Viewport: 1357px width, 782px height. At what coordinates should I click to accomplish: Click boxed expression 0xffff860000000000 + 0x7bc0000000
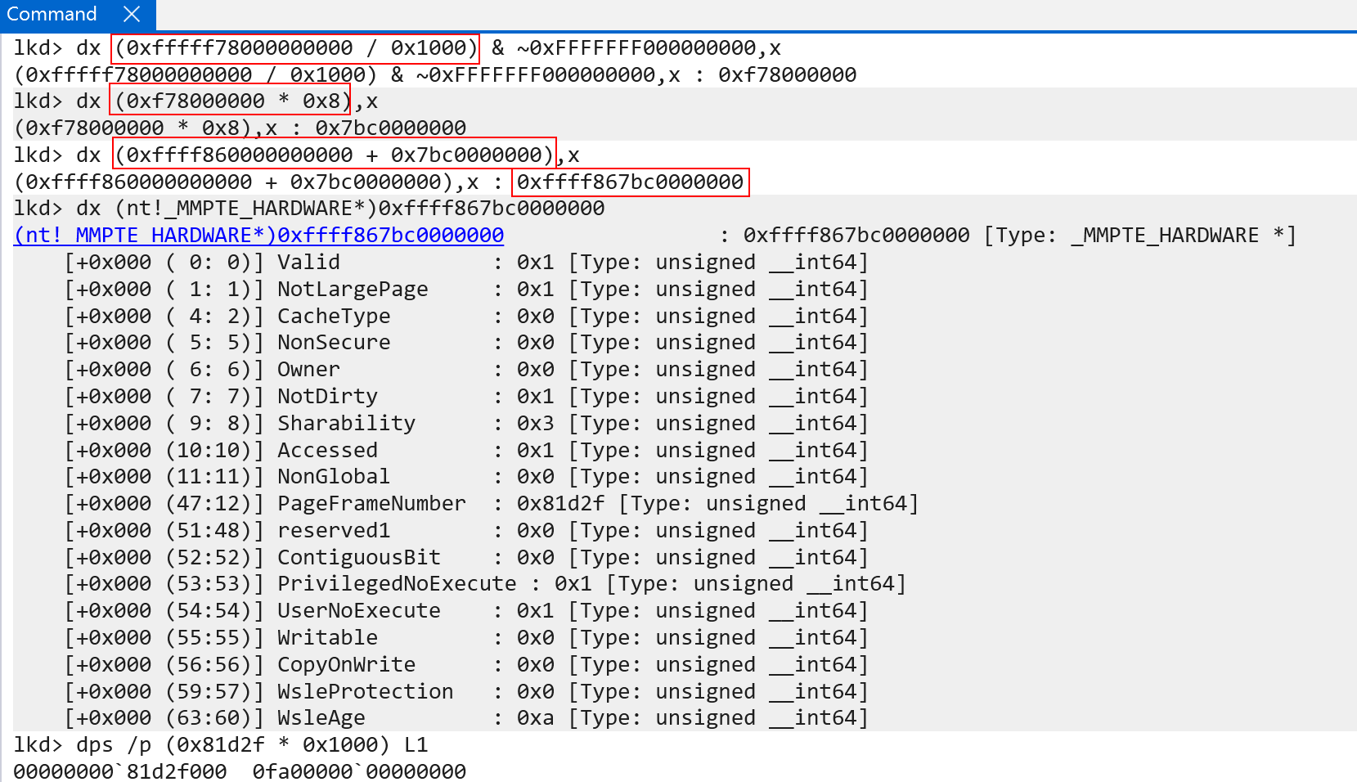334,155
